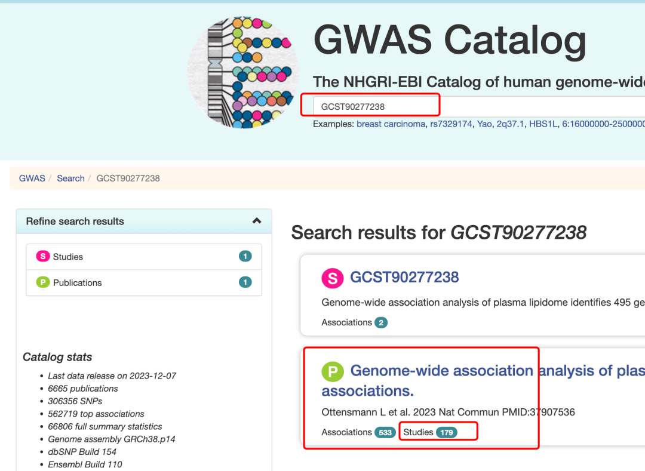Image resolution: width=645 pixels, height=471 pixels.
Task: Click the Associations 2 badge
Action: point(381,322)
